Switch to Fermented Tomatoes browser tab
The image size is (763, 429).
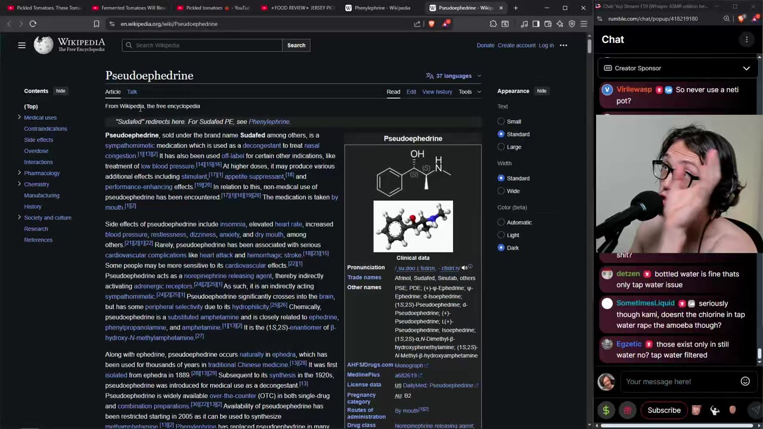pyautogui.click(x=129, y=8)
